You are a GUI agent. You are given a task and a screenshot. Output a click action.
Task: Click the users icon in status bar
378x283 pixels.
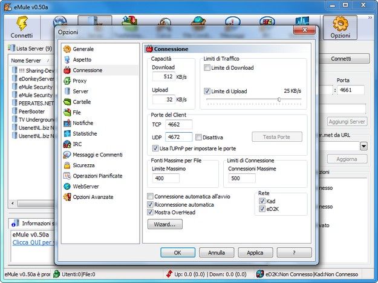(x=56, y=274)
